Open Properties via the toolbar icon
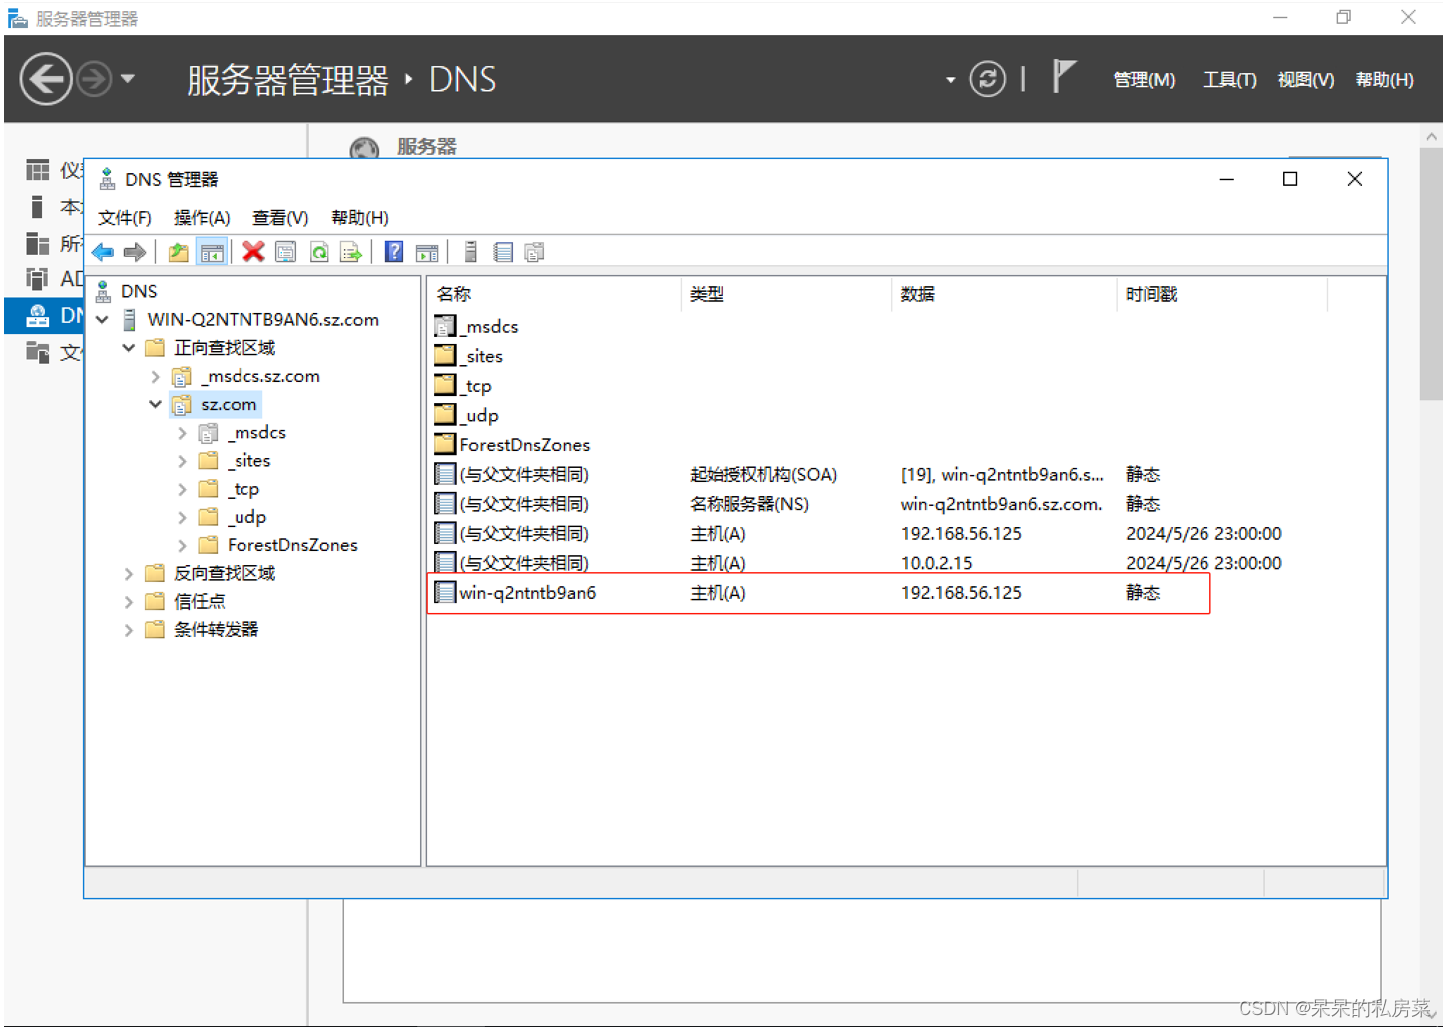The width and height of the screenshot is (1446, 1027). (285, 253)
